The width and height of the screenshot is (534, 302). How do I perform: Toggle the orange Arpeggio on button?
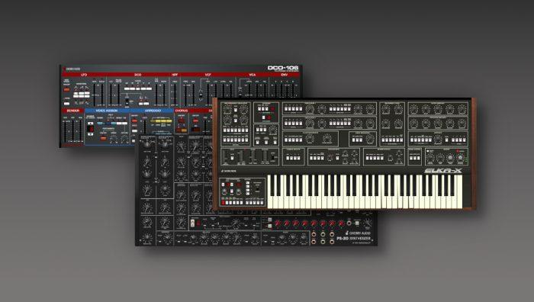(134, 120)
